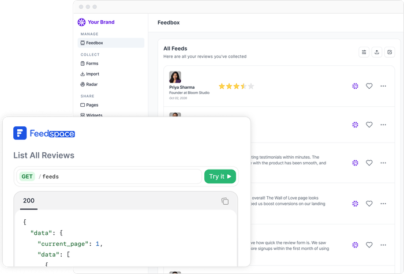Copy the response with the copy icon

tap(225, 201)
